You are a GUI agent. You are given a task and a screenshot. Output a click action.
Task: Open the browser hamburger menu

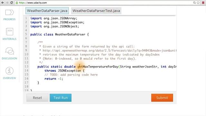click(203, 3)
